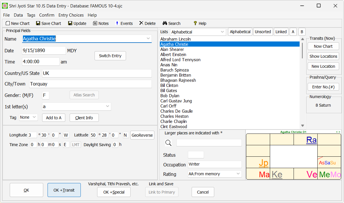This screenshot has width=344, height=203.
Task: Expand the 1st letter(s) dropdown
Action: tap(76, 106)
